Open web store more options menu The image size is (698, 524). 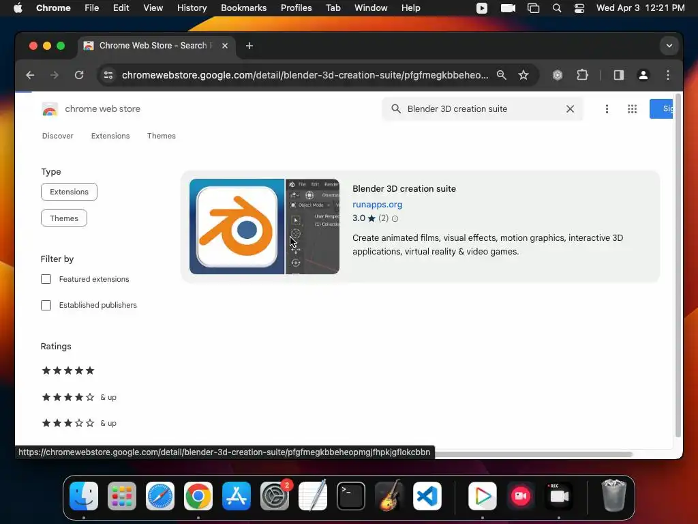click(607, 109)
